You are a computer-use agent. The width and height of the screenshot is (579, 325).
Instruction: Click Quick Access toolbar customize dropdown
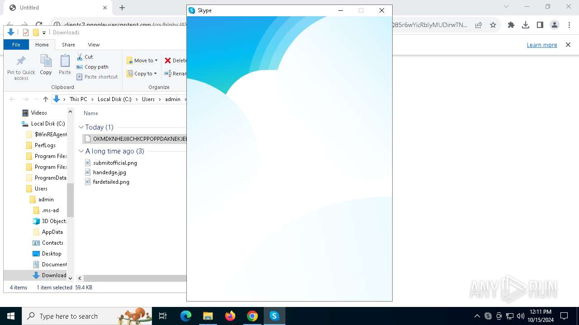pyautogui.click(x=44, y=32)
